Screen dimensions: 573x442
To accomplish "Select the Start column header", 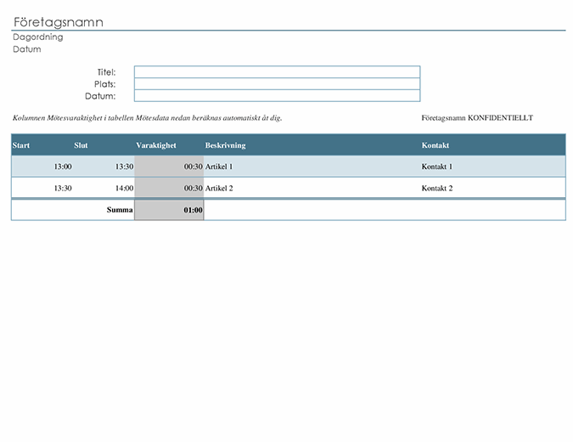I will tap(21, 145).
